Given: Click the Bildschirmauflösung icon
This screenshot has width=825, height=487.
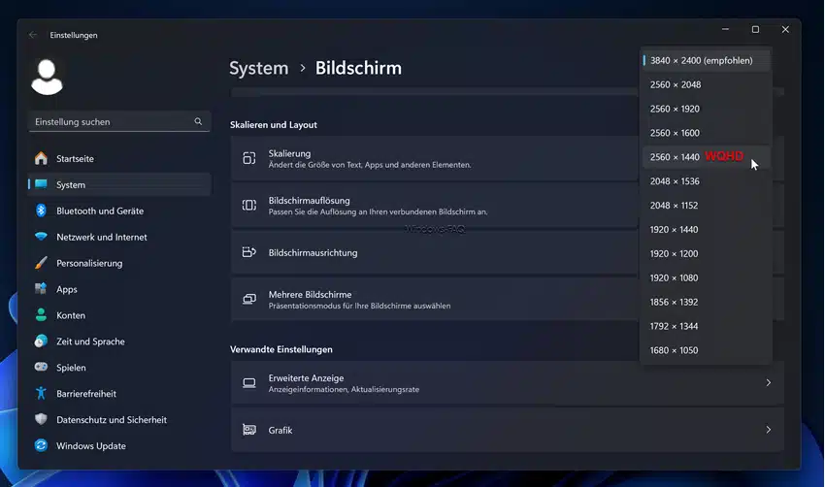Looking at the screenshot, I should tap(248, 205).
